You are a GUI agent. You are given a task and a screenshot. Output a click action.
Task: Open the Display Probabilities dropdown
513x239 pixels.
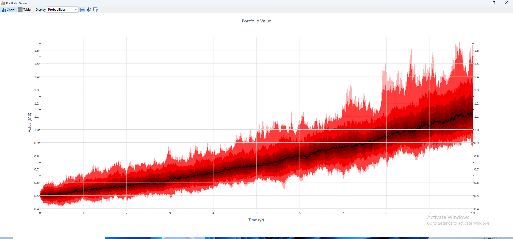pos(63,10)
